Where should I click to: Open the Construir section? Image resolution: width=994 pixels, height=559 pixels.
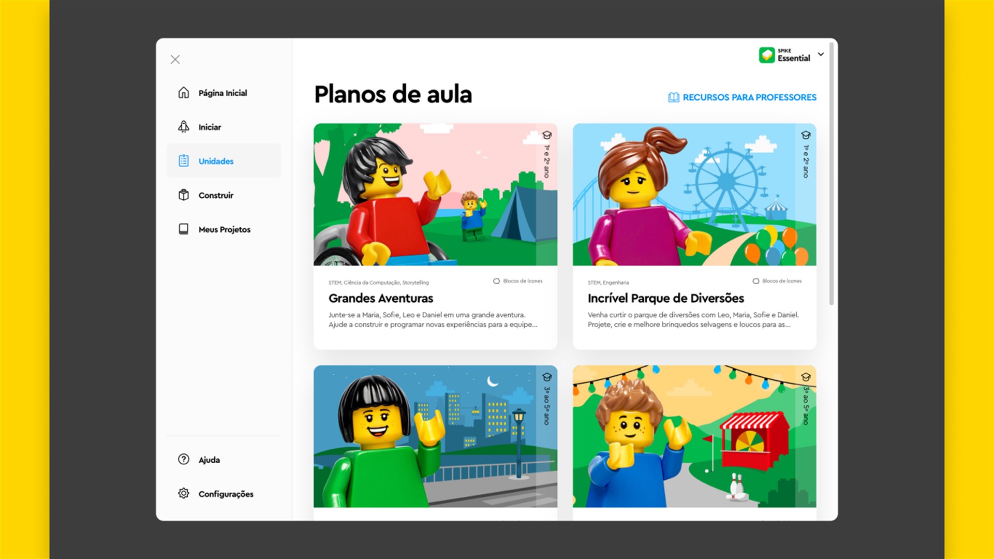[224, 195]
